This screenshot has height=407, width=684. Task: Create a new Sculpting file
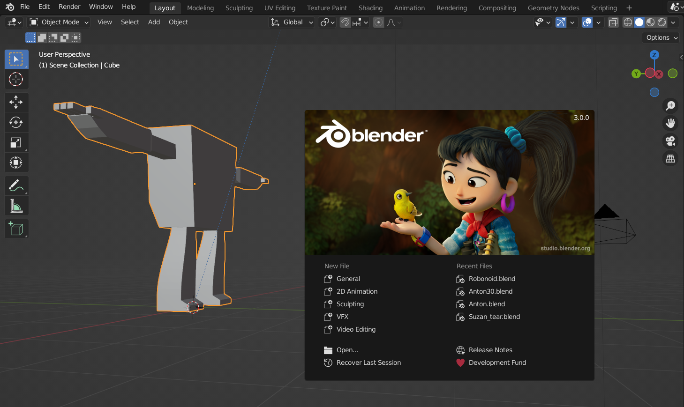tap(344, 304)
